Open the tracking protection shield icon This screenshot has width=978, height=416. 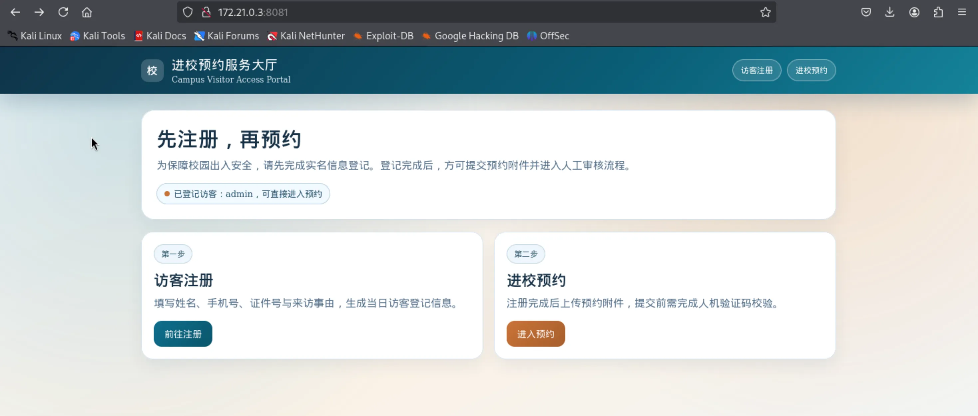pyautogui.click(x=187, y=12)
